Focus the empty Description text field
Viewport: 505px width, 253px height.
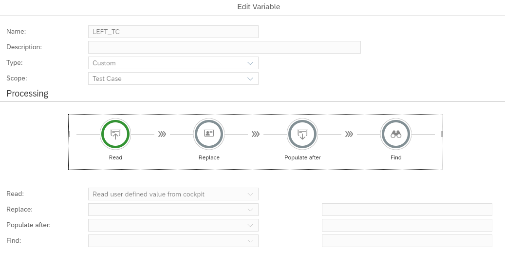pos(224,47)
